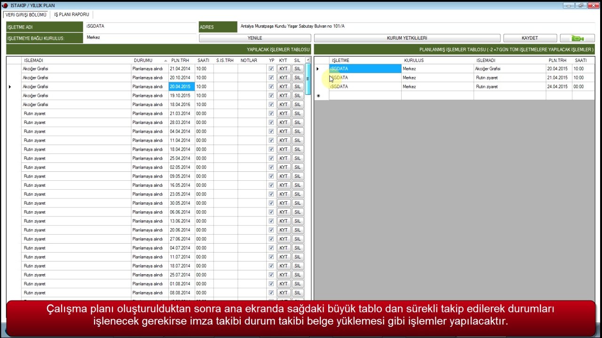Image resolution: width=602 pixels, height=338 pixels.
Task: Click SAATI column header in left table
Action: point(204,60)
